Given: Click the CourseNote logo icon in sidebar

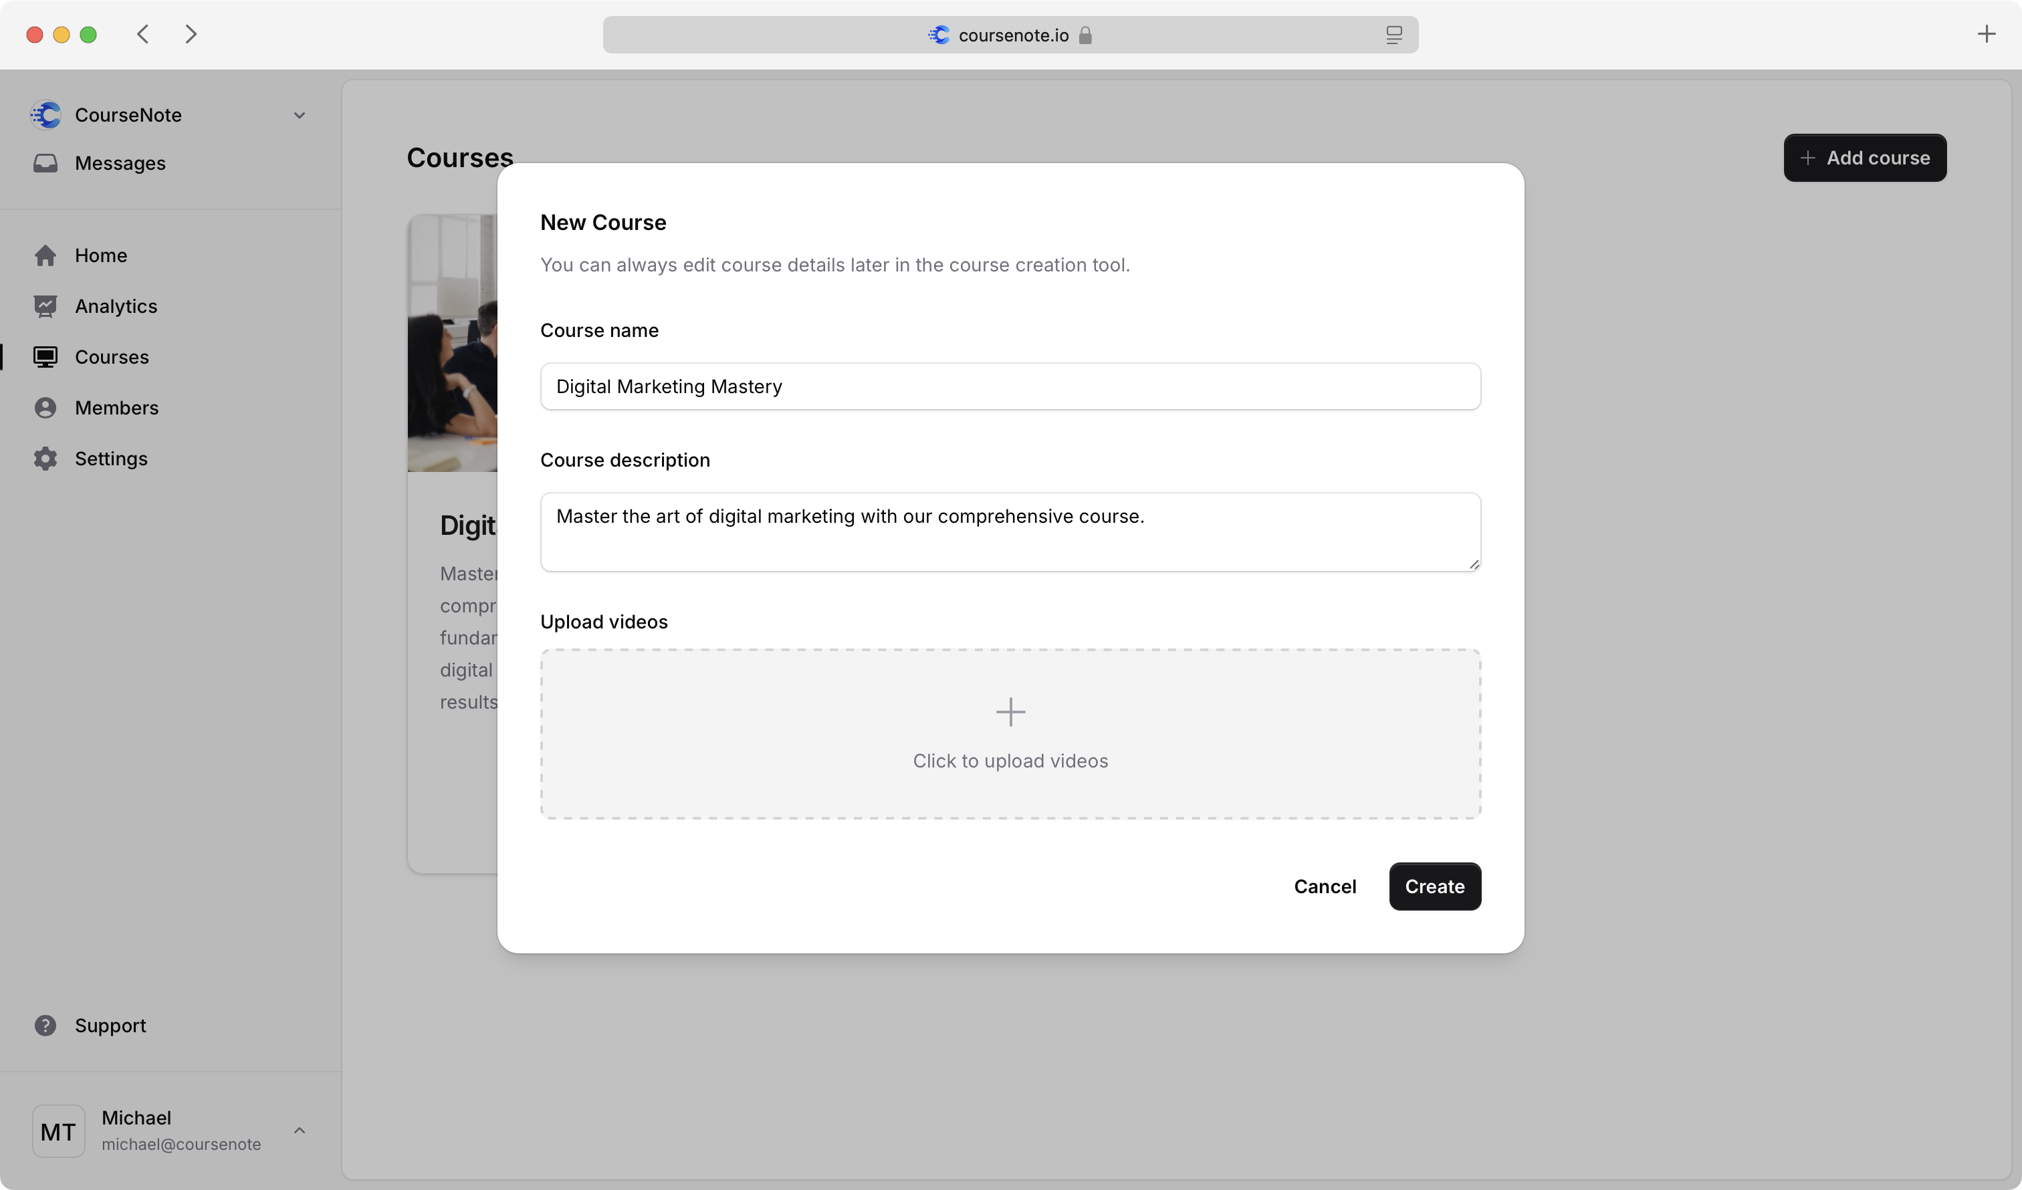Looking at the screenshot, I should (45, 115).
